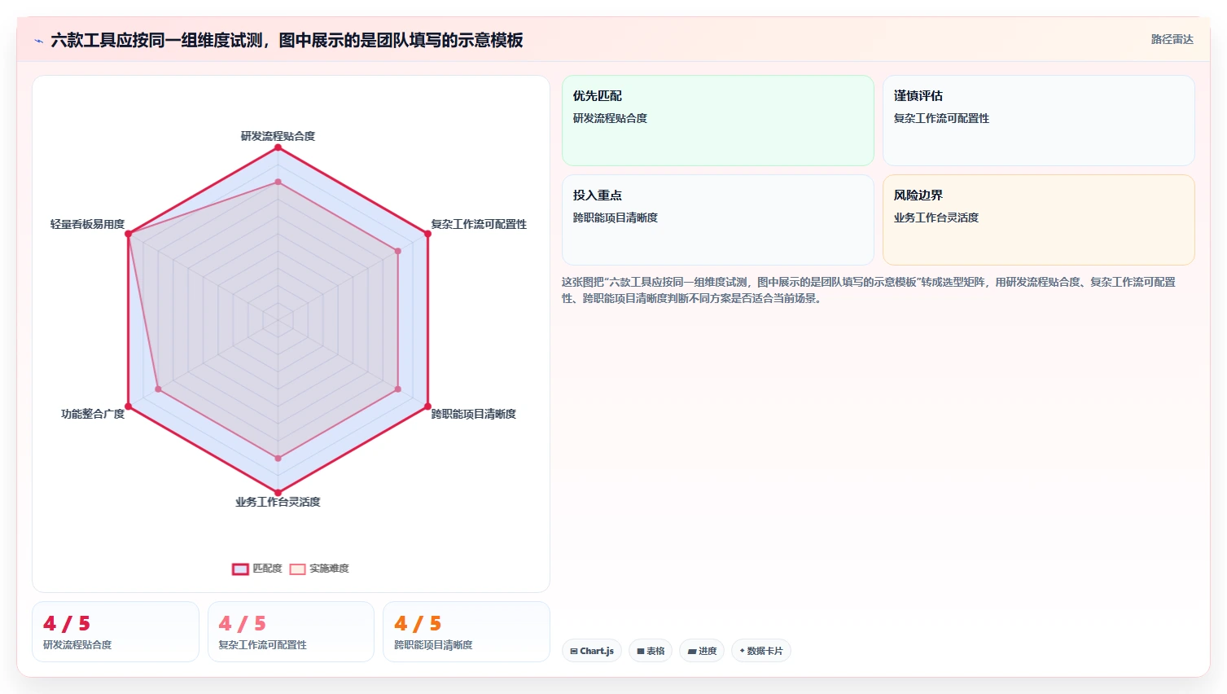Open the 数据卡片 tag chip
The width and height of the screenshot is (1227, 694).
tap(761, 651)
